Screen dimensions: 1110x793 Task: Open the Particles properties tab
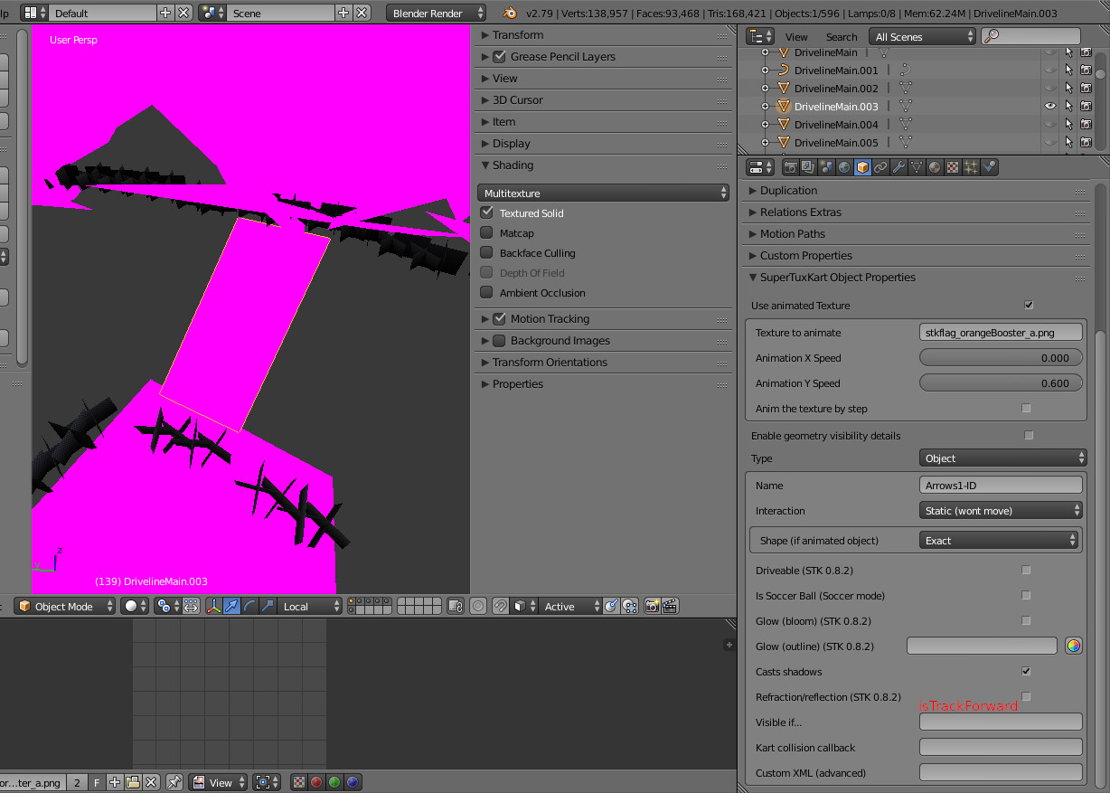tap(970, 167)
